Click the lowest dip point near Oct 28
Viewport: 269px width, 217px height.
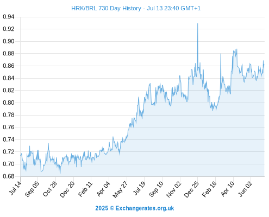click(x=60, y=174)
